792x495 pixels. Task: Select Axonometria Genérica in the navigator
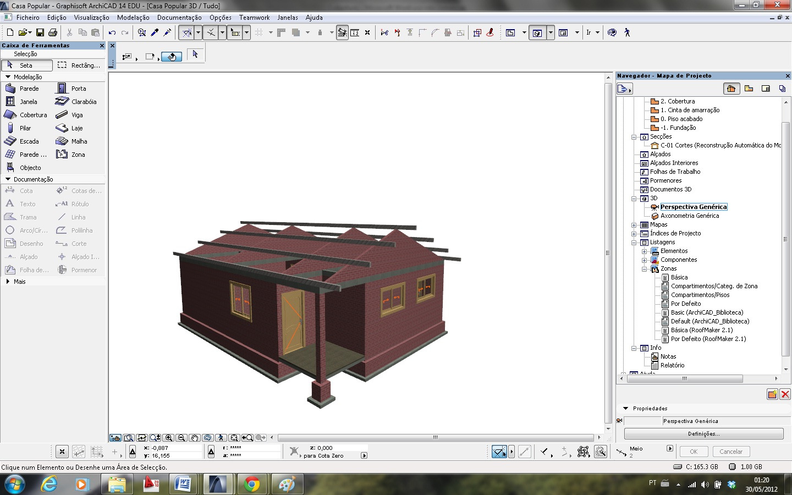pyautogui.click(x=690, y=216)
